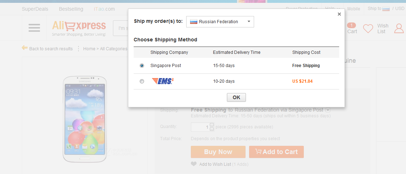
Task: Click the Back to search results arrow
Action: pos(25,48)
